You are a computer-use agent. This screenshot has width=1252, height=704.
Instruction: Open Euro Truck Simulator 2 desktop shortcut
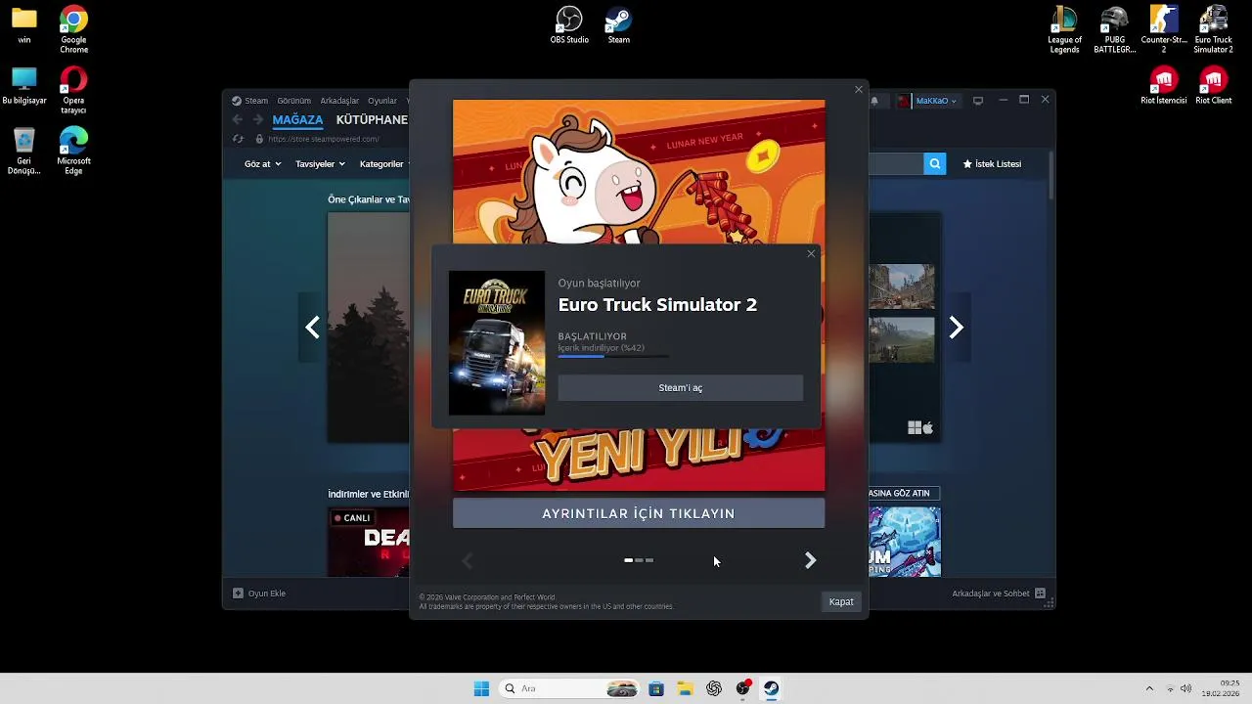click(x=1213, y=30)
